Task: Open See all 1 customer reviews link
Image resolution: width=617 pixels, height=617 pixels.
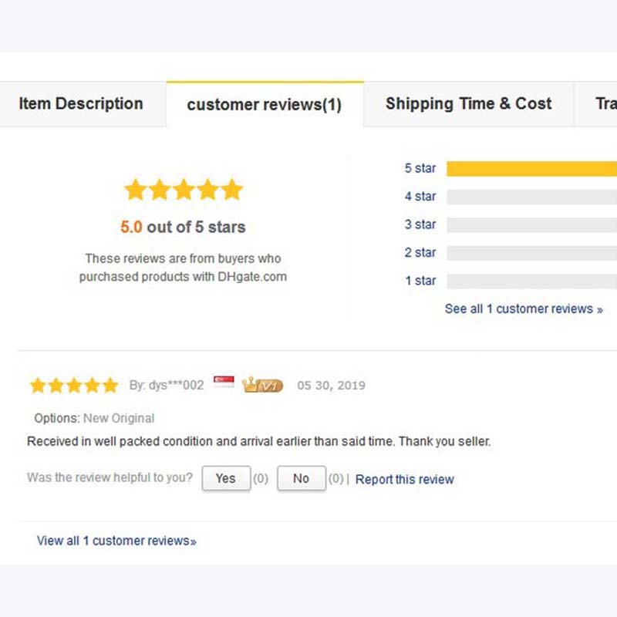Action: [x=524, y=309]
